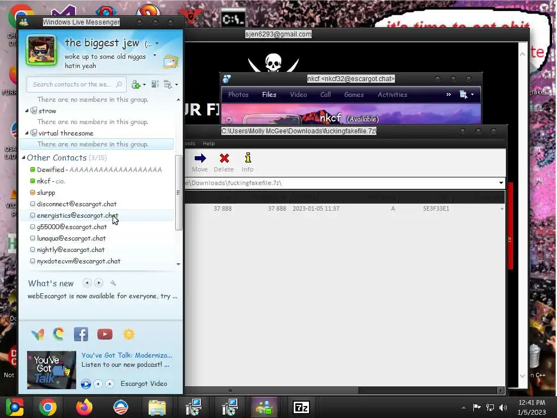Go to next Escargot Video
557x418 pixels.
[110, 384]
